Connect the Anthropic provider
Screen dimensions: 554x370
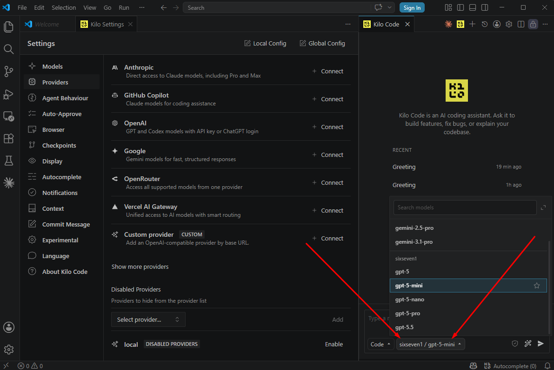tap(327, 71)
